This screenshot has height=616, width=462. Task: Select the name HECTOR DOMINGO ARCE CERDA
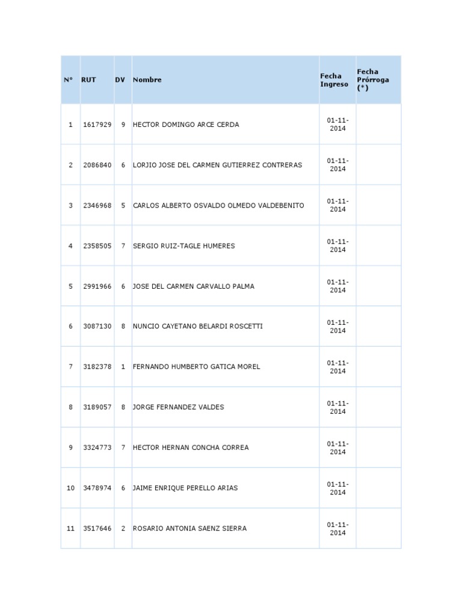186,125
